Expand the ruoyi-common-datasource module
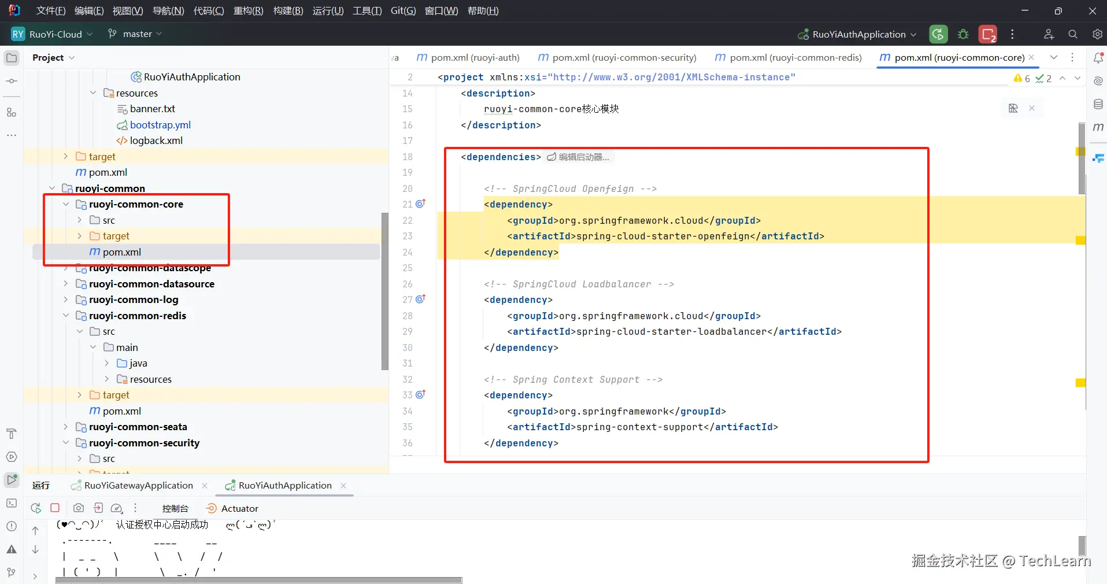1107x584 pixels. click(x=66, y=283)
